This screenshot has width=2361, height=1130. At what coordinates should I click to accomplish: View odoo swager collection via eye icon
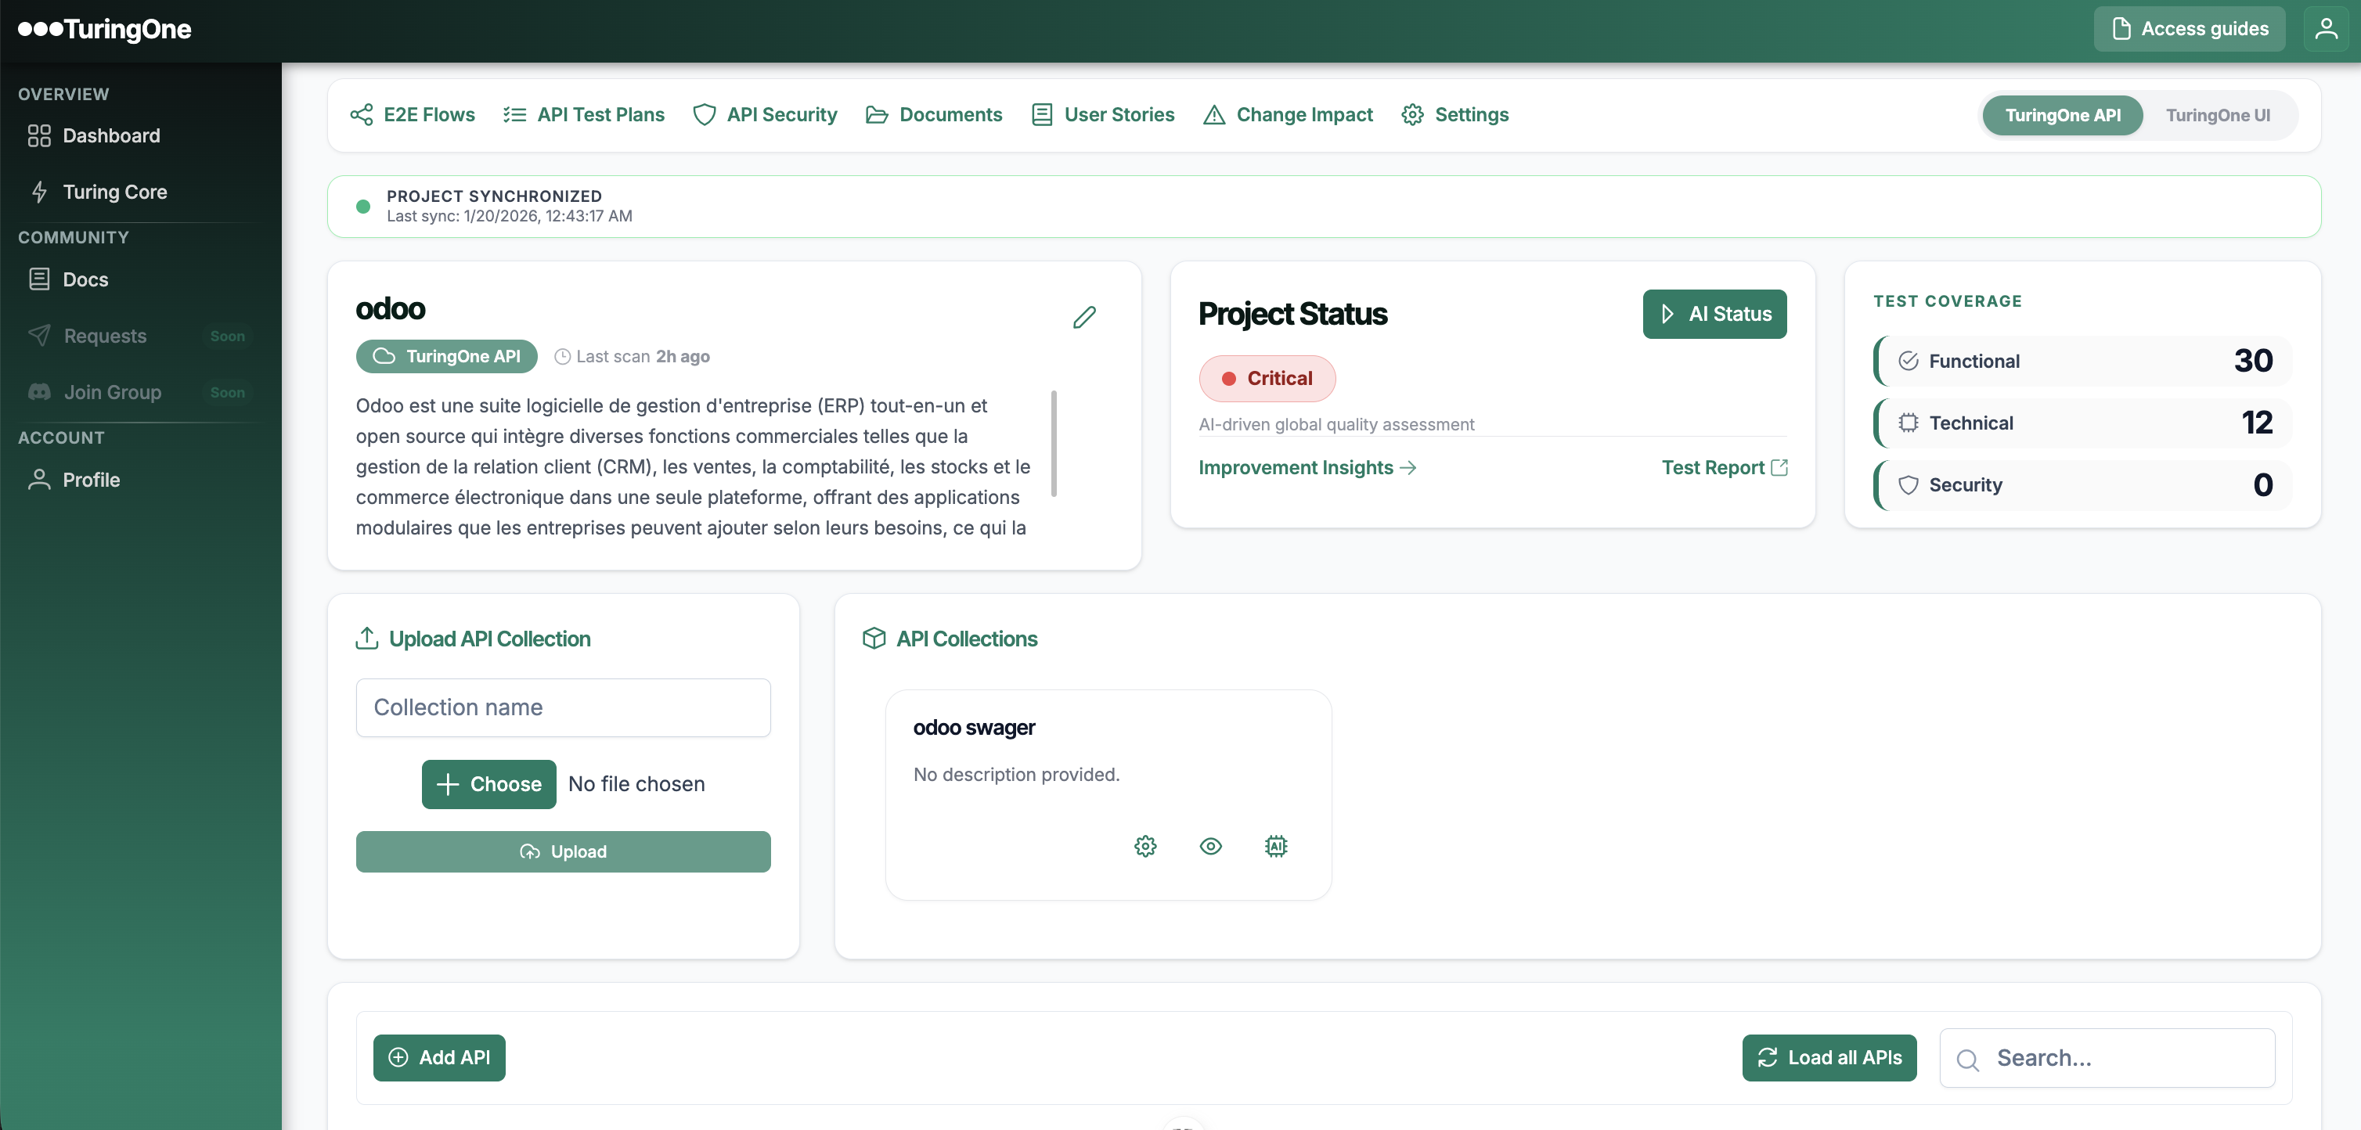click(1209, 845)
